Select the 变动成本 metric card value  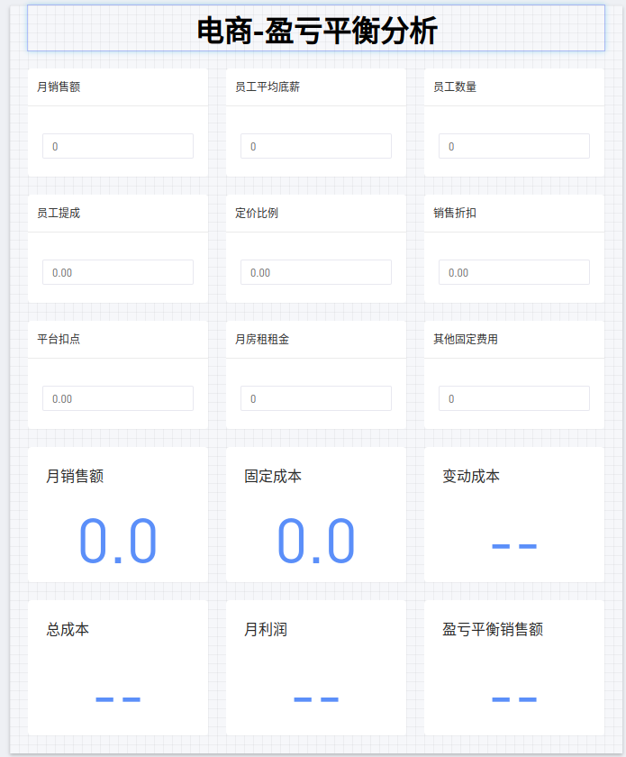pos(514,546)
